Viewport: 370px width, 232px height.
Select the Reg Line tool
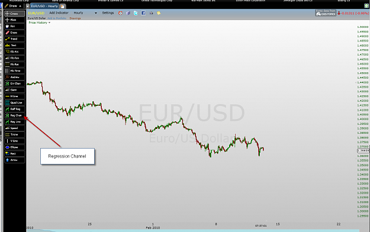[x=14, y=122]
